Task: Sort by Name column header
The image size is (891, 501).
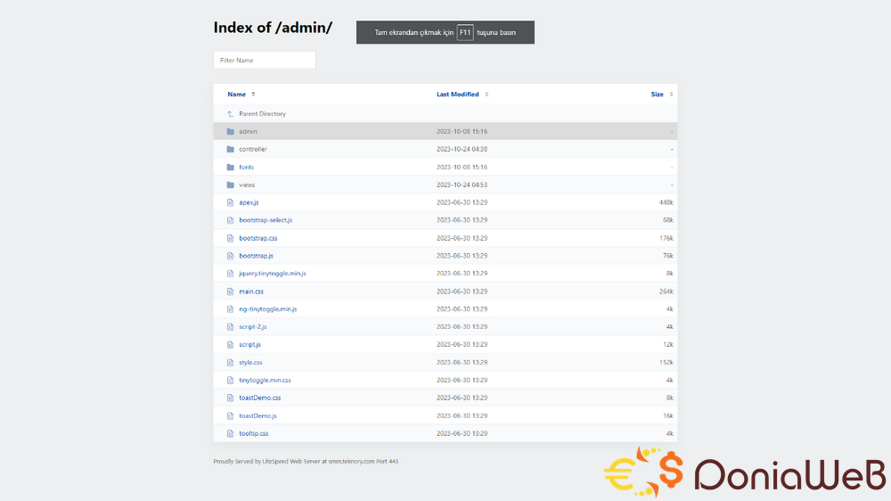Action: point(236,94)
